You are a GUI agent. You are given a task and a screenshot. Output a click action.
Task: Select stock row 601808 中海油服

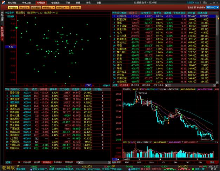pyautogui.click(x=58, y=112)
